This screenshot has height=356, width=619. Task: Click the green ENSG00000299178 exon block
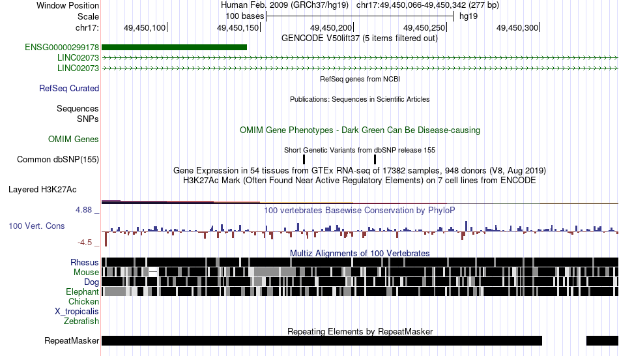(x=174, y=48)
